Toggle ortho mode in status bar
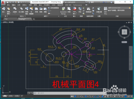The height and width of the screenshot is (99, 134). click(83, 96)
